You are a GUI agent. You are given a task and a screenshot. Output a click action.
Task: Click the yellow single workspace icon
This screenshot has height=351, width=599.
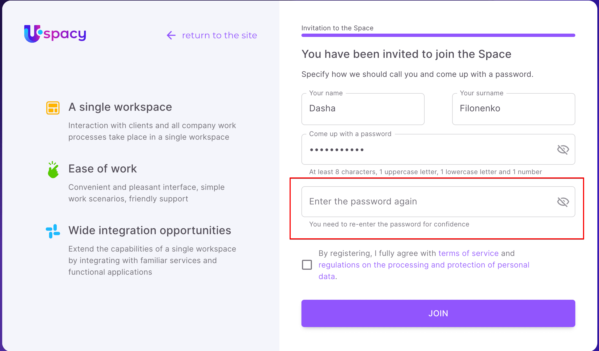[x=53, y=108]
